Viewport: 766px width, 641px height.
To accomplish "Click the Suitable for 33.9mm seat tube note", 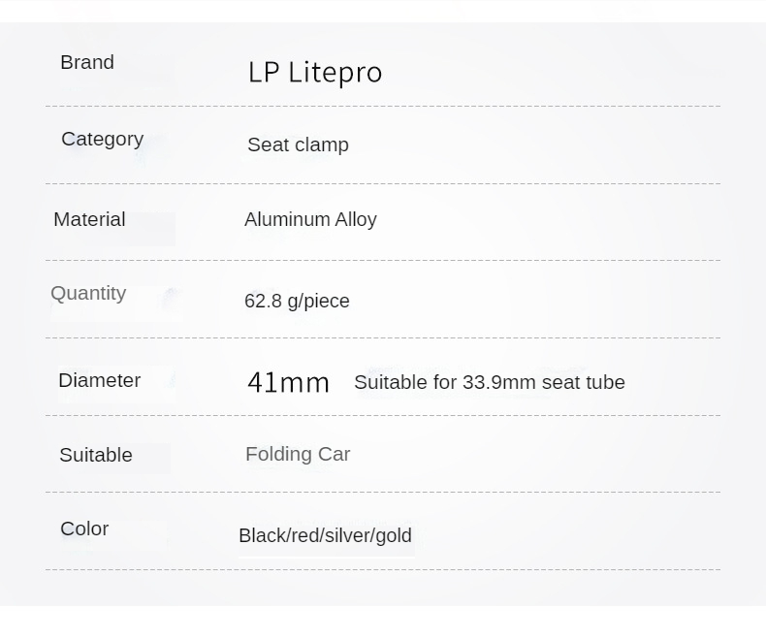I will (x=490, y=382).
